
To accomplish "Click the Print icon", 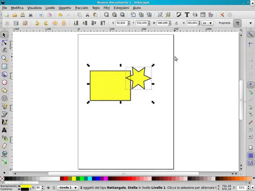I will click(31, 15).
